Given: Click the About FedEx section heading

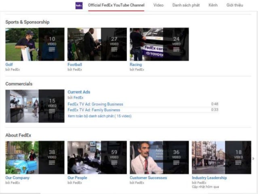Looking at the screenshot, I should [18, 135].
